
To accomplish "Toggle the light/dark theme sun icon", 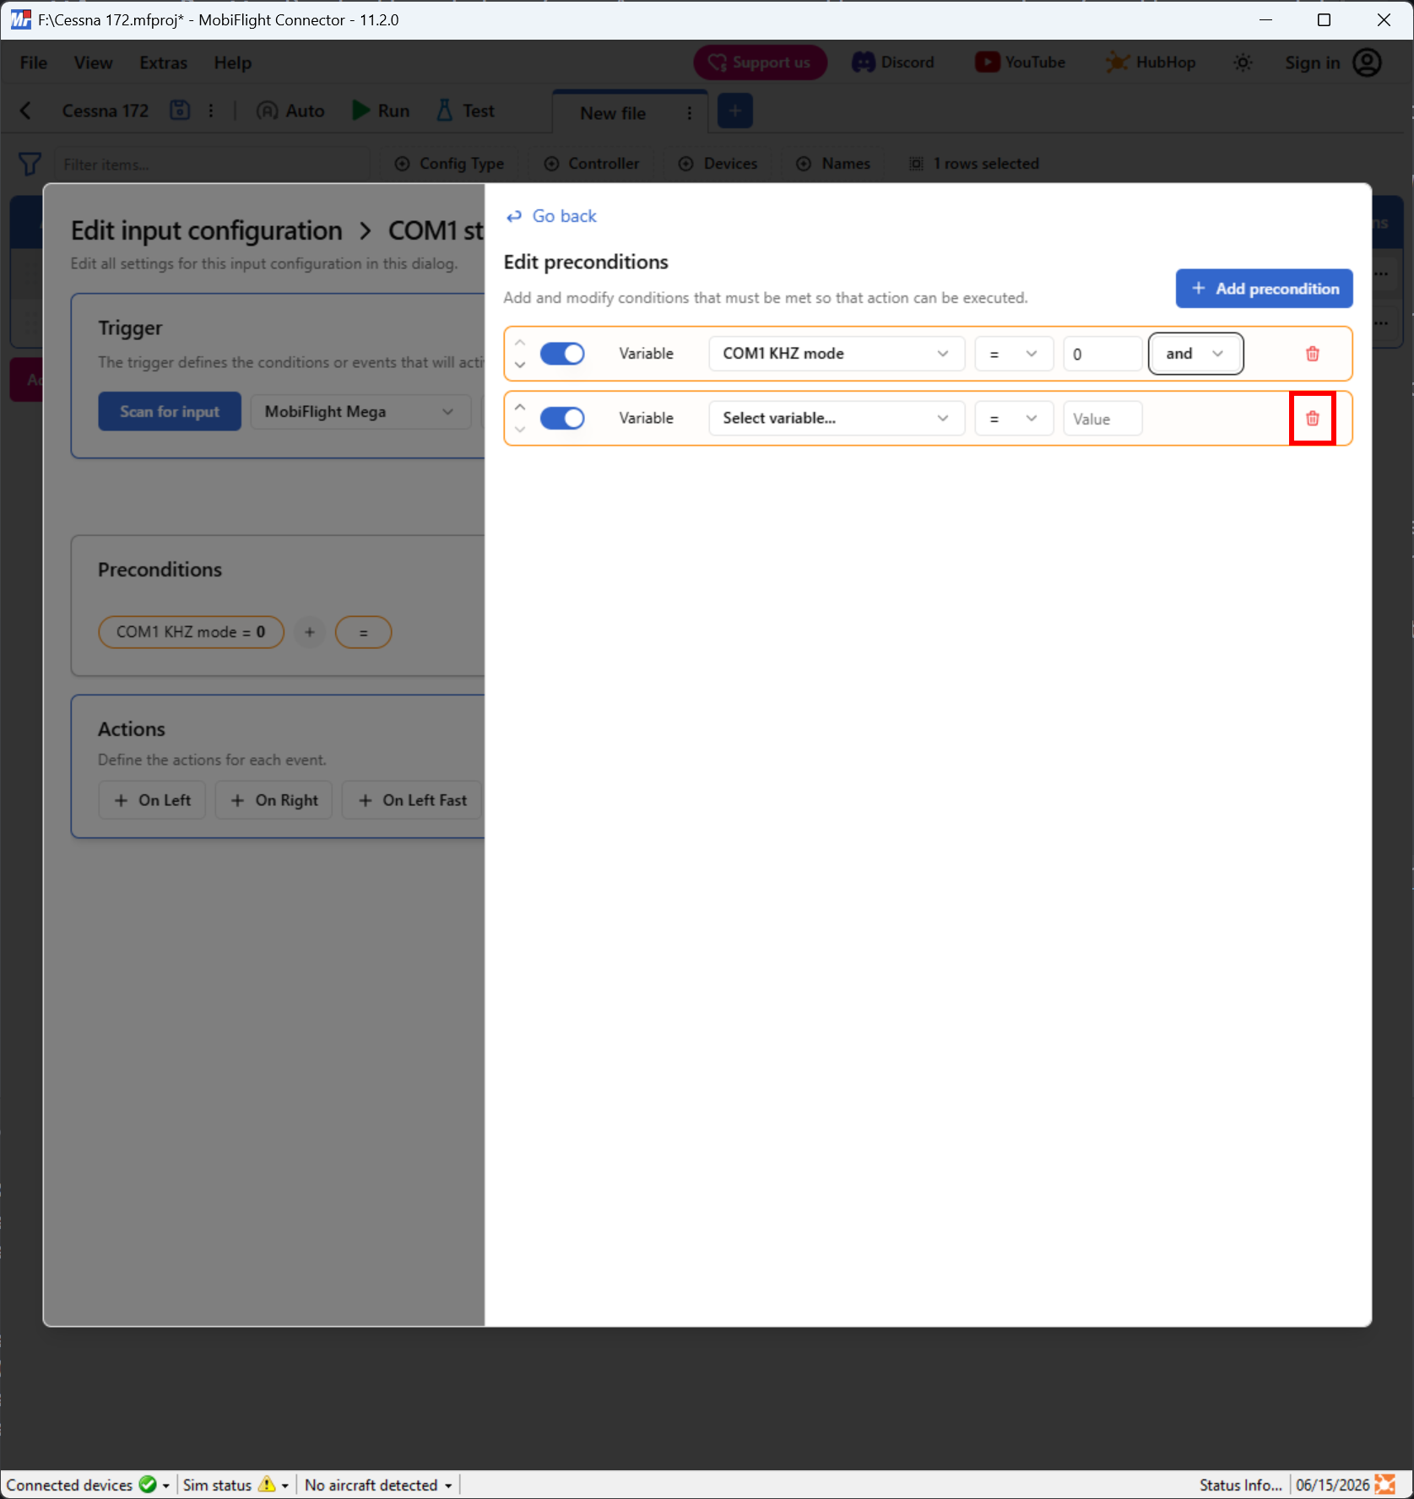I will [x=1243, y=62].
